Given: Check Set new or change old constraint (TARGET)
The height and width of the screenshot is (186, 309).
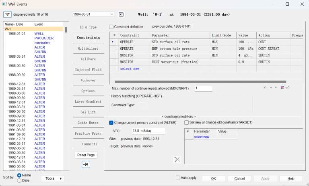Looking at the screenshot, I should [x=187, y=122].
